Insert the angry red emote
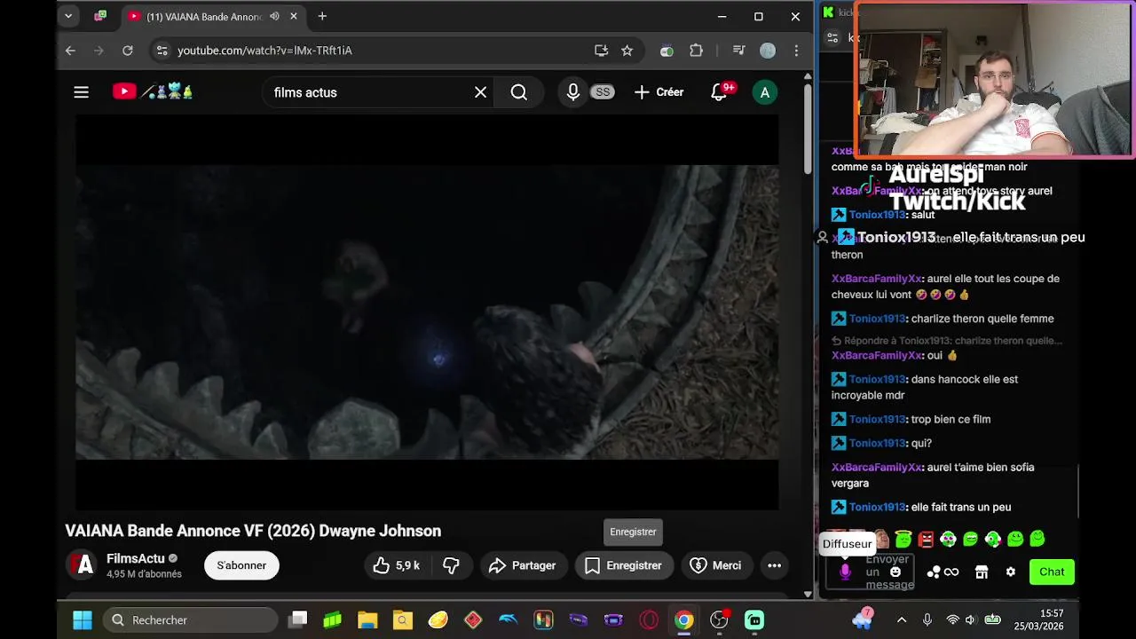Image resolution: width=1136 pixels, height=639 pixels. pos(926,539)
